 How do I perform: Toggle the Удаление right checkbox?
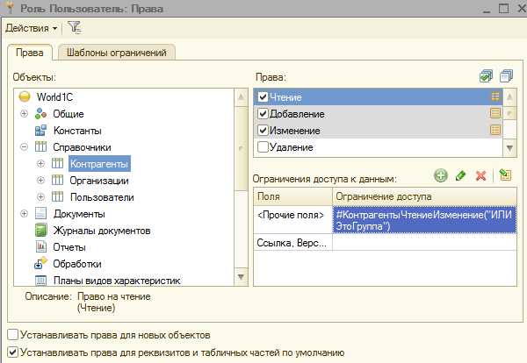(x=263, y=147)
